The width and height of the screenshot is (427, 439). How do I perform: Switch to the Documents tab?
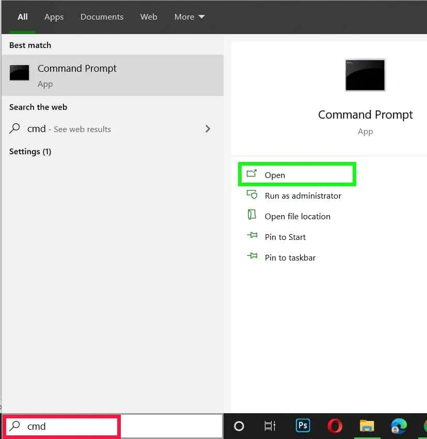tap(102, 17)
